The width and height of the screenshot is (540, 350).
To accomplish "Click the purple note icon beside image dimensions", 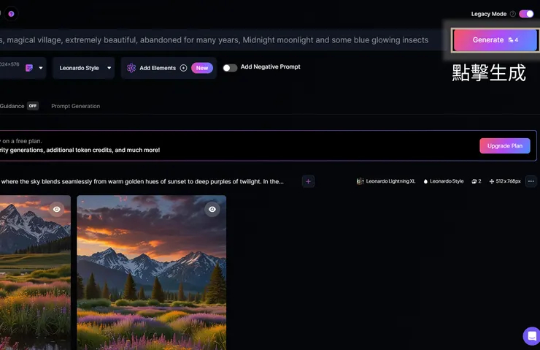I will click(x=29, y=68).
